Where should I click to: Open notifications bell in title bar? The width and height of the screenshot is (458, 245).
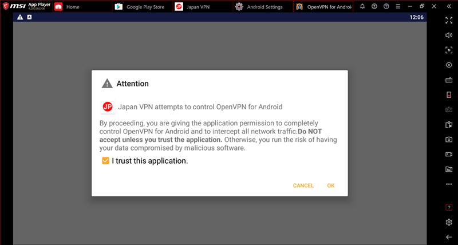(x=362, y=6)
